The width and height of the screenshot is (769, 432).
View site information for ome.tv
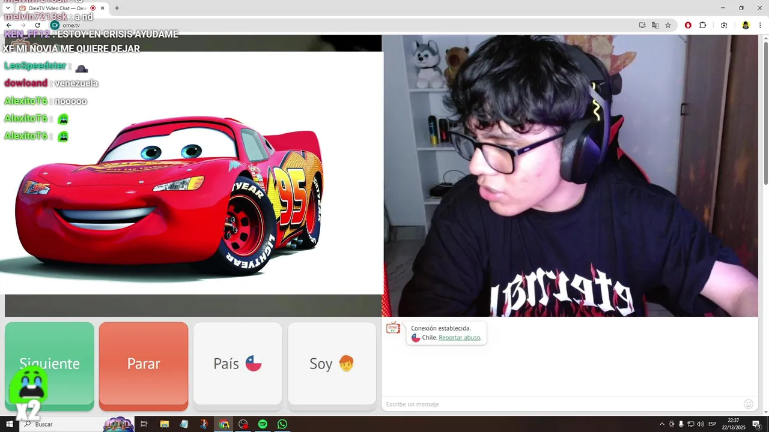click(x=55, y=25)
